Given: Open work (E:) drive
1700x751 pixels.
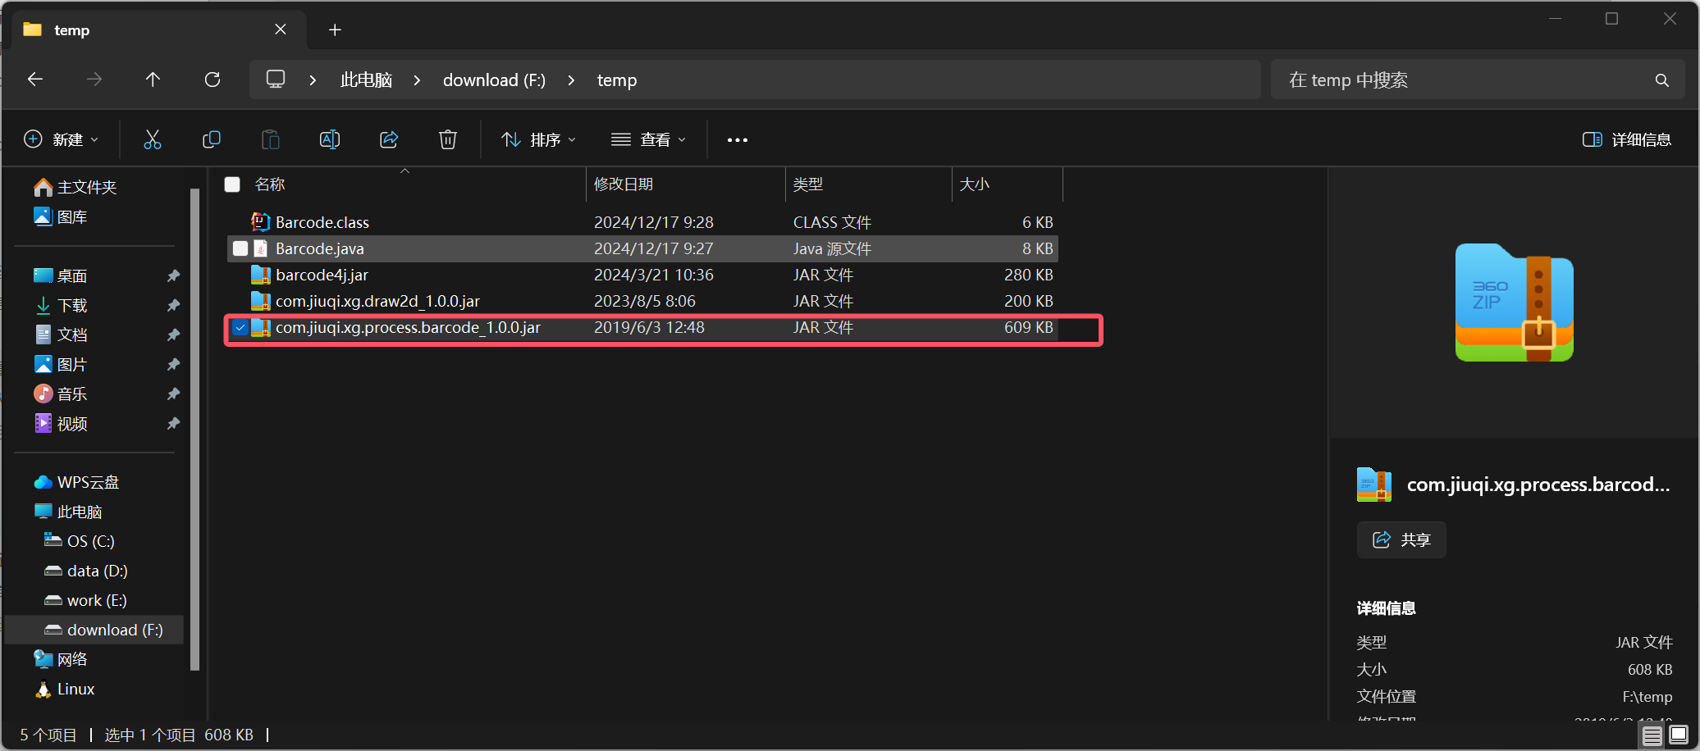Looking at the screenshot, I should (86, 600).
